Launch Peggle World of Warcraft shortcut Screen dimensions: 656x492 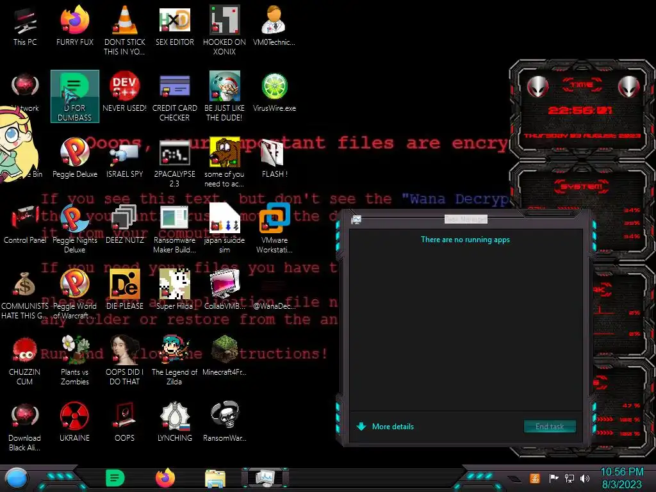click(75, 294)
